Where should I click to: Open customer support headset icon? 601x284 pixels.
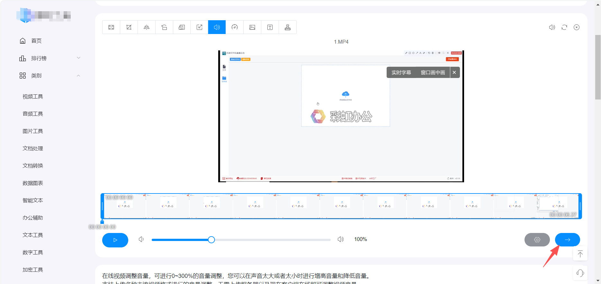click(x=580, y=273)
